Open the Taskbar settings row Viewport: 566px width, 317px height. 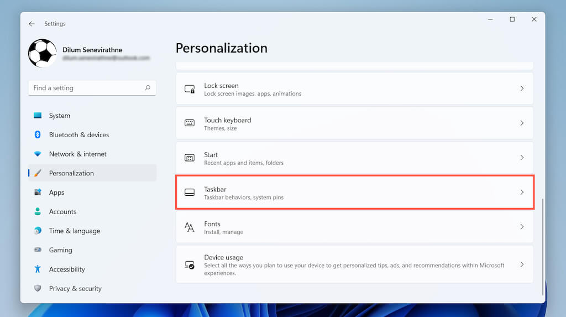click(x=354, y=193)
